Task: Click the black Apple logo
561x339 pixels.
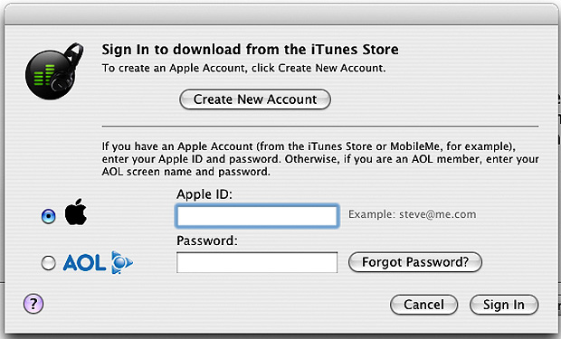Action: pyautogui.click(x=75, y=212)
